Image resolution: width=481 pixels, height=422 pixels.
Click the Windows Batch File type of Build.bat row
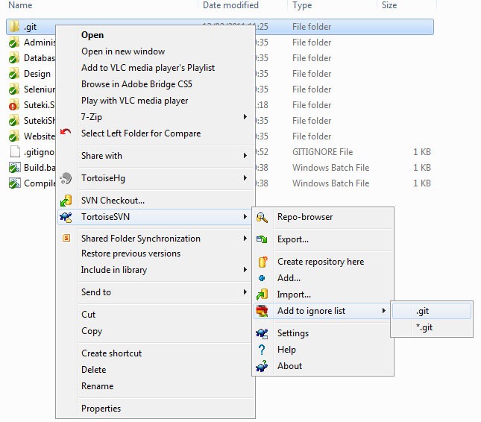tap(330, 168)
